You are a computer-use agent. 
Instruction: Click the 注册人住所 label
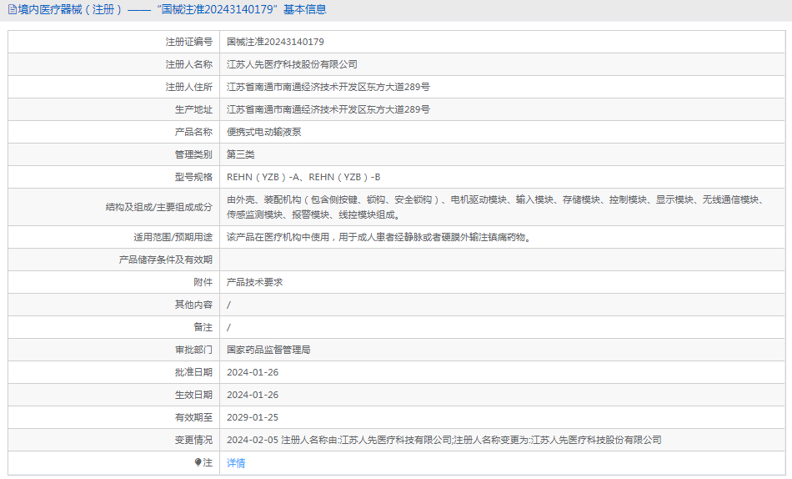189,87
